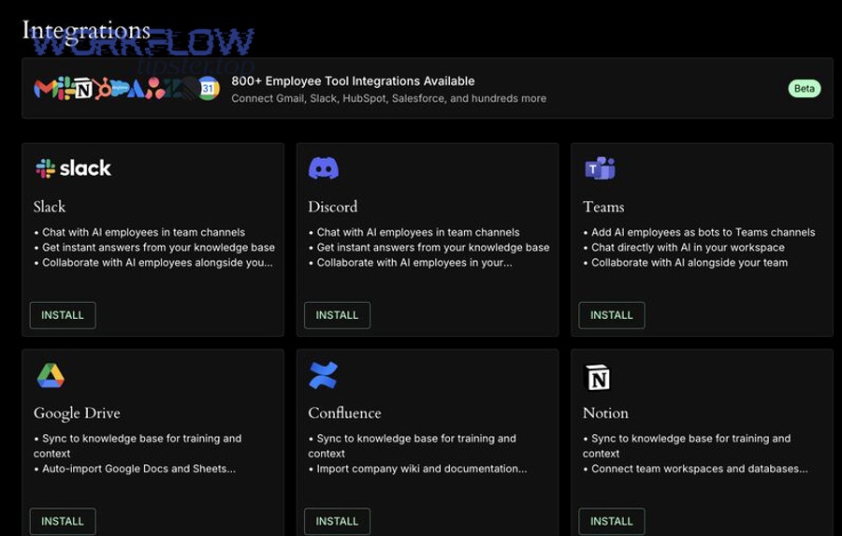Image resolution: width=842 pixels, height=536 pixels.
Task: Click 'Chat directly with AI in your workspace'
Action: 688,248
